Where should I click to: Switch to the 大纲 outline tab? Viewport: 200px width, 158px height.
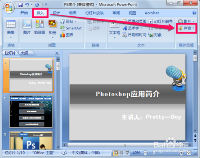(x=24, y=53)
